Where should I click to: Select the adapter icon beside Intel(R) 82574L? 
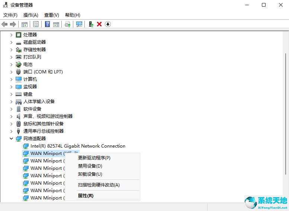click(26, 146)
